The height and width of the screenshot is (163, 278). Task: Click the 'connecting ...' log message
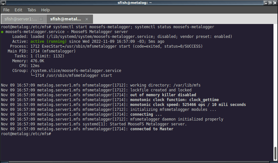[146, 114]
